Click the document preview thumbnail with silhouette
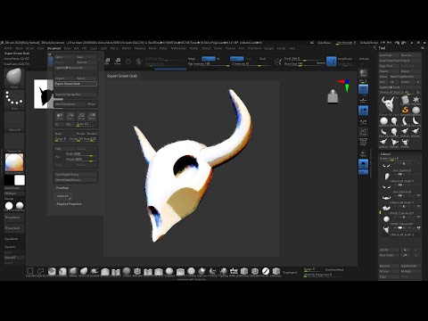The image size is (428, 321). coord(44,94)
